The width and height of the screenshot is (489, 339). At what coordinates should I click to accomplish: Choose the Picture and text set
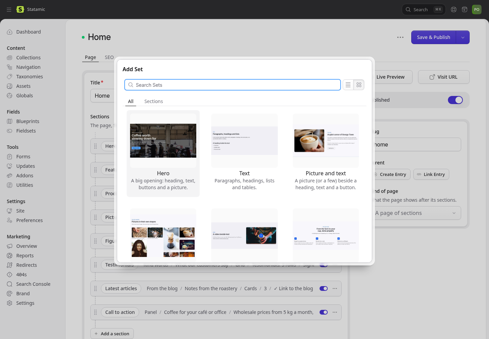[326, 153]
